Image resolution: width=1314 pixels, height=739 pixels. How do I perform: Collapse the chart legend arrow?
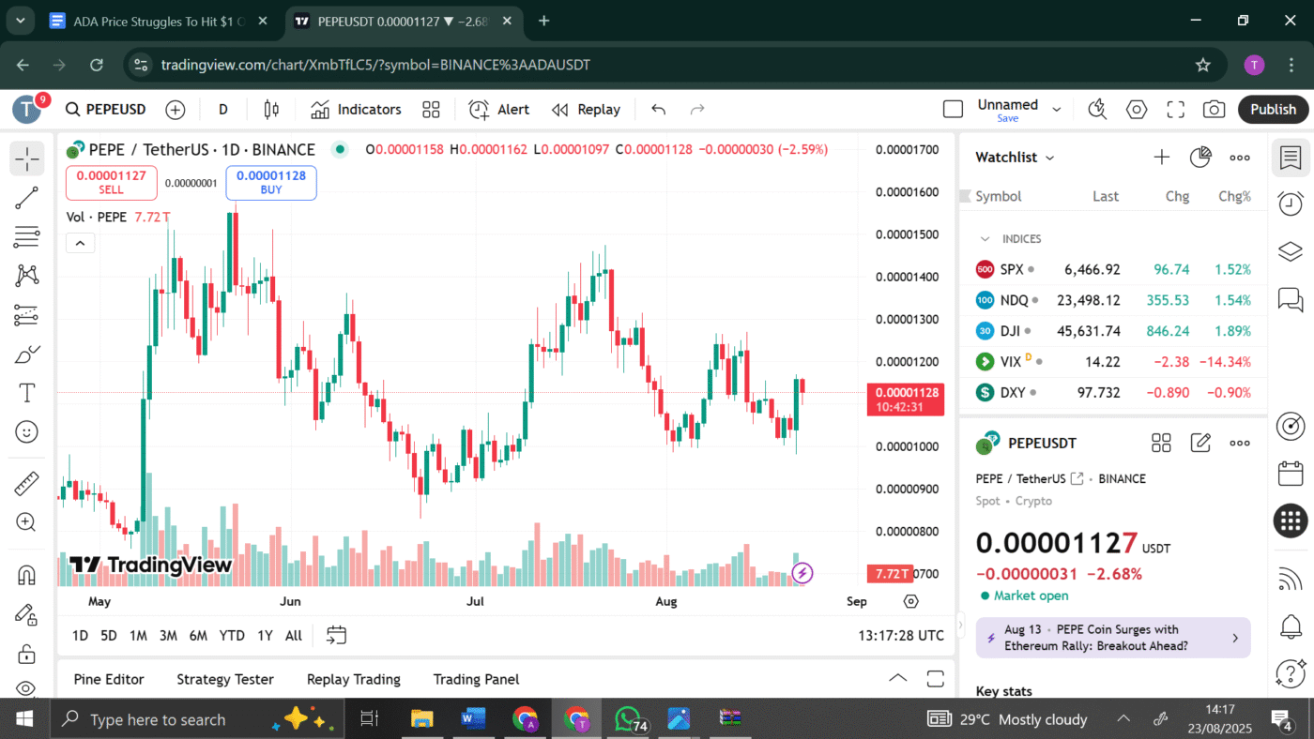[x=80, y=244]
